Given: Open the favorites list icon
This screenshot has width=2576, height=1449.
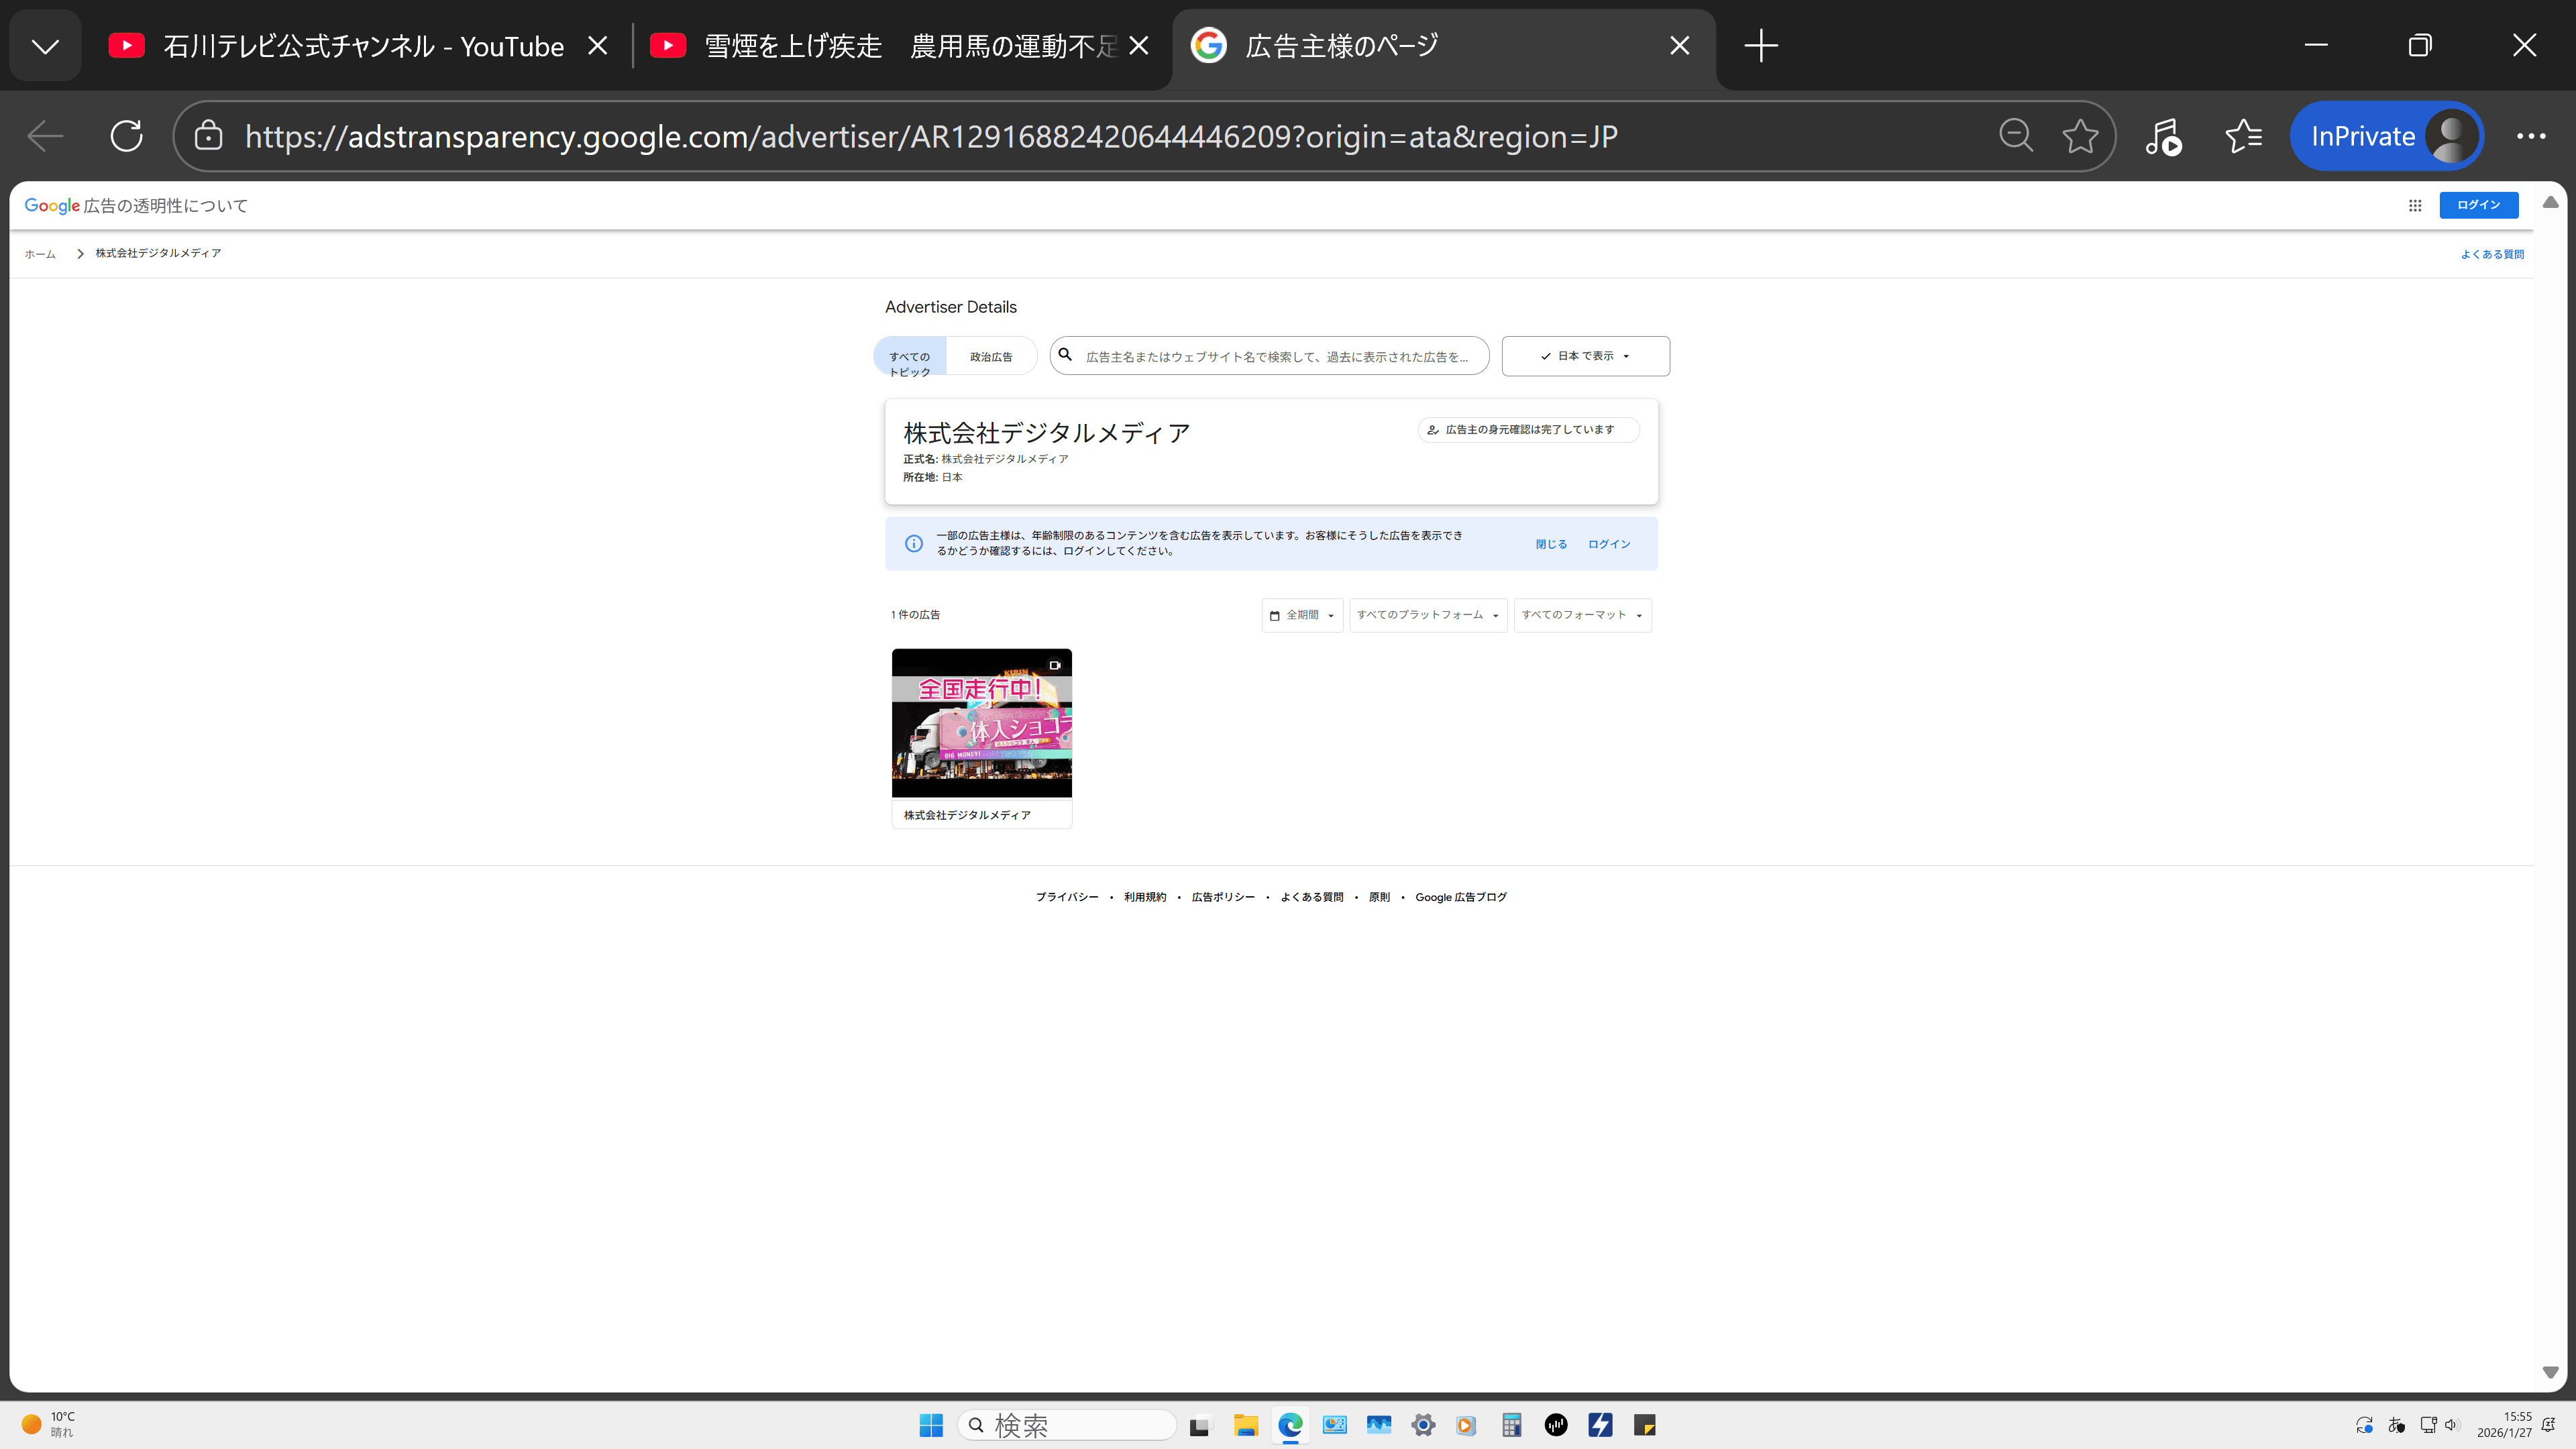Looking at the screenshot, I should [x=2244, y=136].
